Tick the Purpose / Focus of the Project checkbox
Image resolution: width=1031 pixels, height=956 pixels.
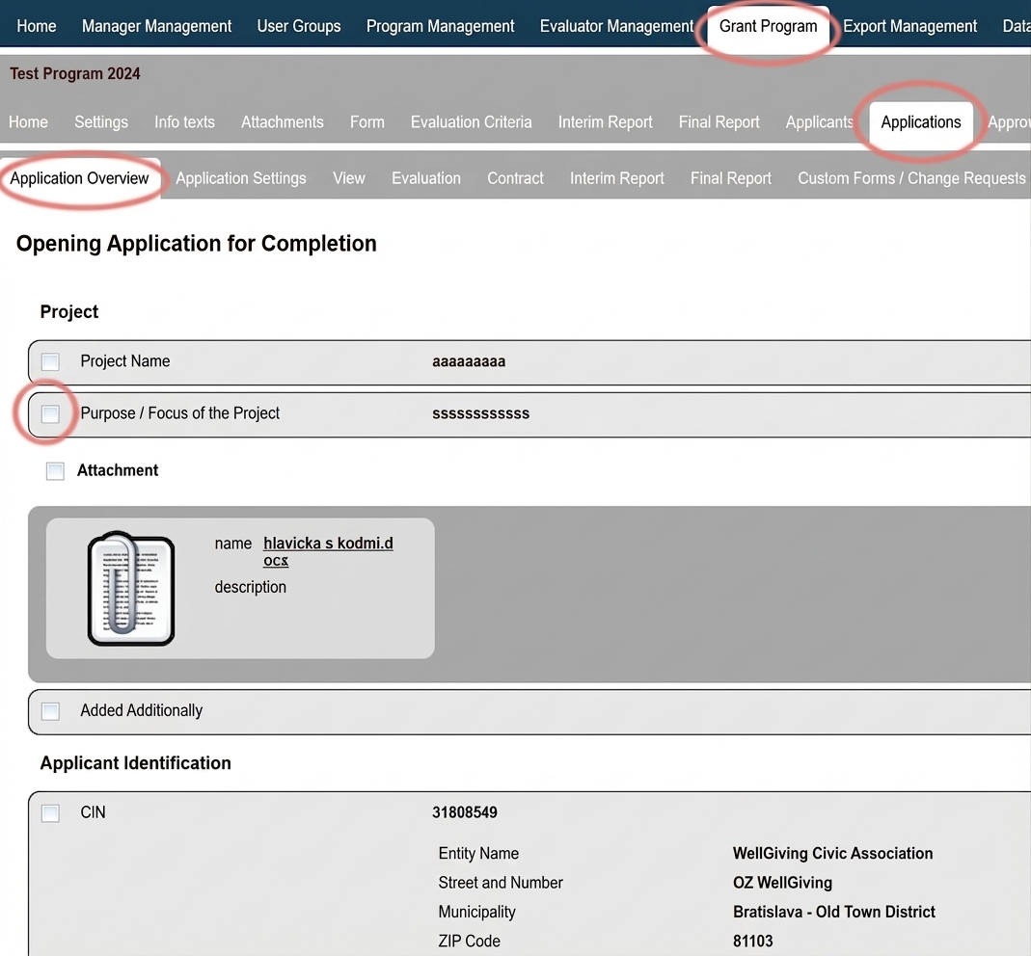[50, 414]
